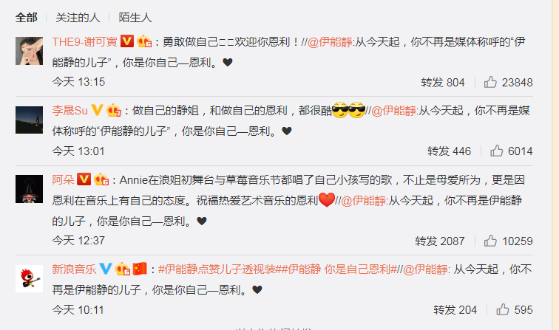Switch to the 全部 tab
This screenshot has height=330, width=559.
[27, 18]
